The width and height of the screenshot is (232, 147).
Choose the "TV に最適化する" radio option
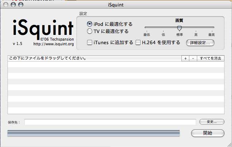[90, 31]
